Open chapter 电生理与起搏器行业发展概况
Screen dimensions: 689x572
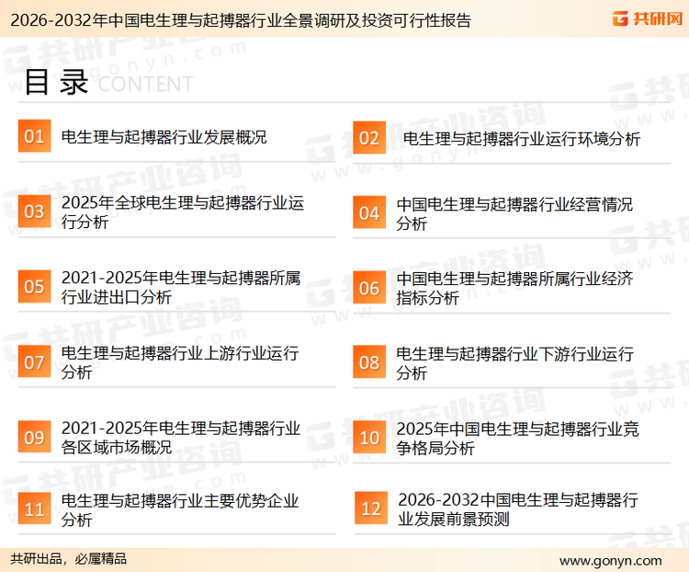click(x=164, y=137)
